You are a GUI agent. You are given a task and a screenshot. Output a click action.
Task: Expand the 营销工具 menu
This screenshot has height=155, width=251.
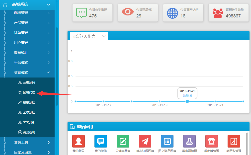[49, 142]
